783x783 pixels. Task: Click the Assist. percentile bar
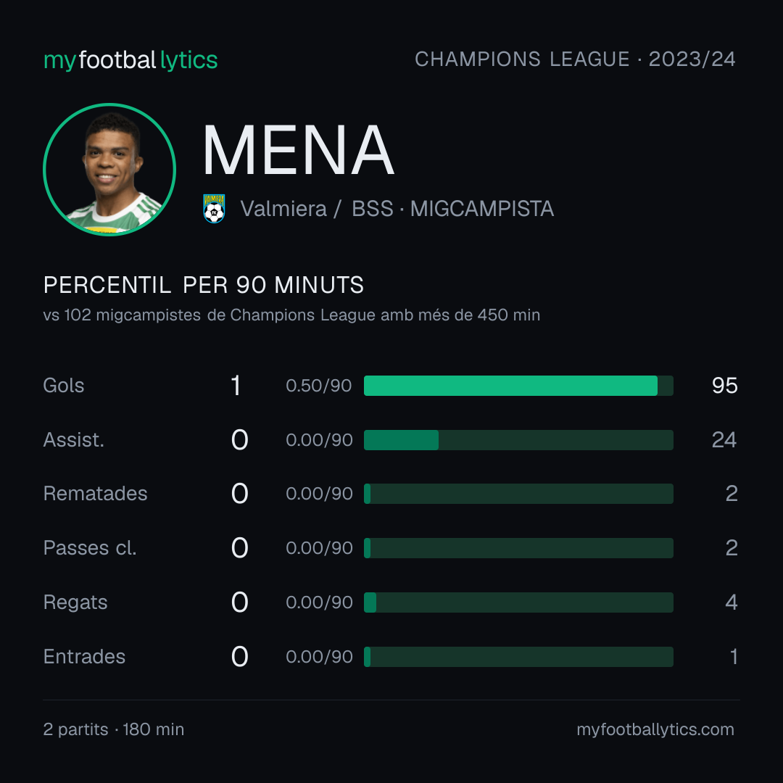click(518, 440)
